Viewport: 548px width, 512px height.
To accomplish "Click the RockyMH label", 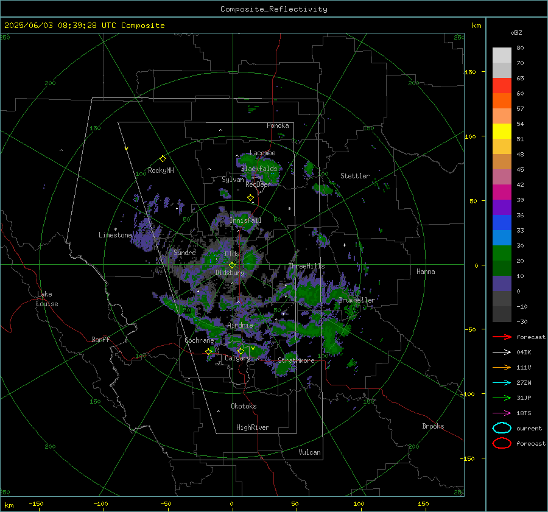I will 161,170.
